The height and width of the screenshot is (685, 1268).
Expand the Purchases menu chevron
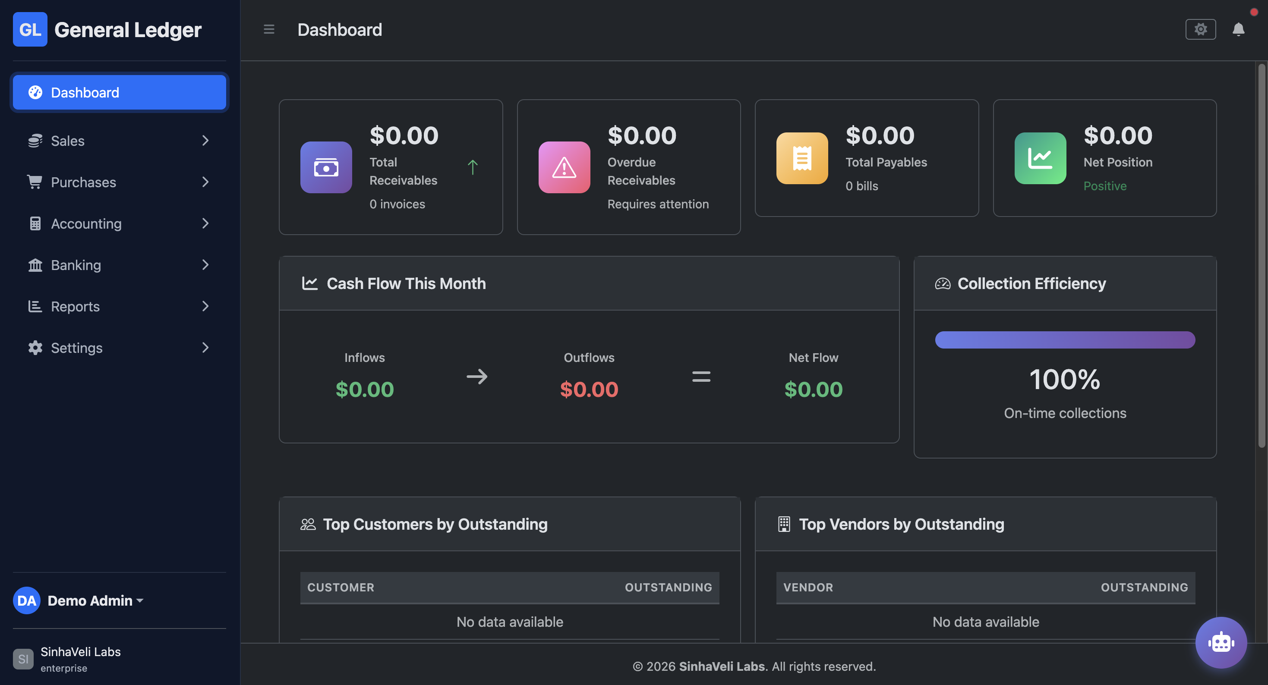pyautogui.click(x=205, y=182)
